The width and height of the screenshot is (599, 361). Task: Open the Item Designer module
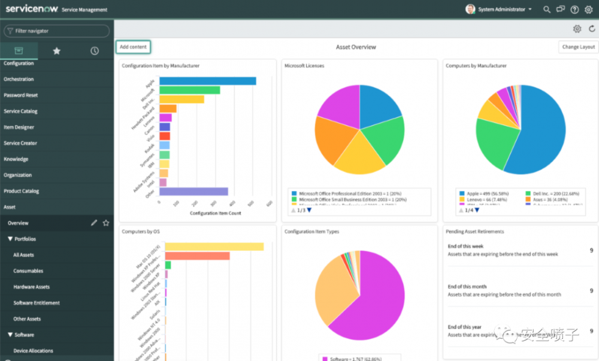(x=19, y=128)
